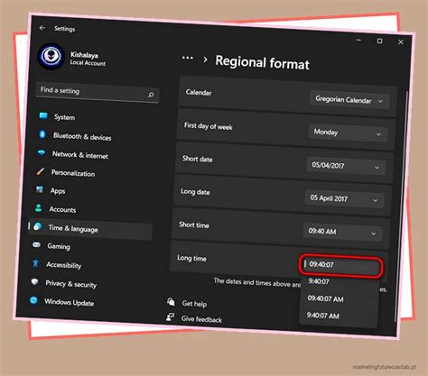Click the Local Account text
The height and width of the screenshot is (376, 428).
[88, 63]
